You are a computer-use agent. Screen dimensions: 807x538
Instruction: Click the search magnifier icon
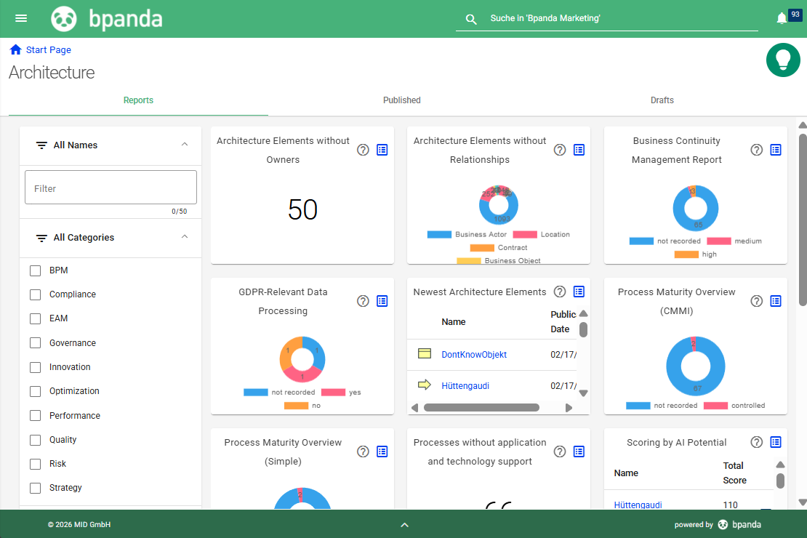tap(471, 19)
